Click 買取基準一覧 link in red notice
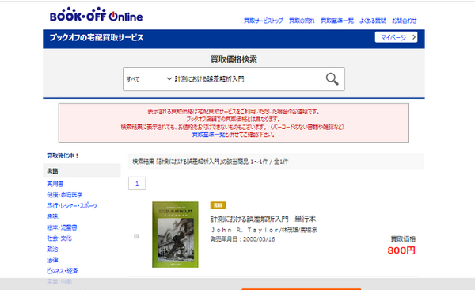This screenshot has height=290, width=475. click(x=209, y=135)
